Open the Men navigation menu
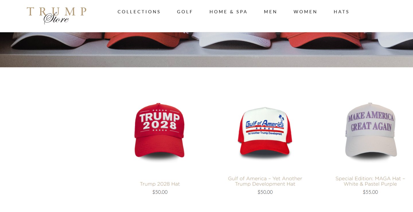413x212 pixels. click(x=270, y=12)
